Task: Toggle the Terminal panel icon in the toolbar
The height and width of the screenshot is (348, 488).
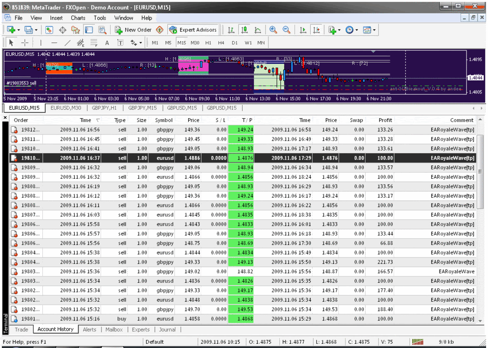Action: click(89, 30)
